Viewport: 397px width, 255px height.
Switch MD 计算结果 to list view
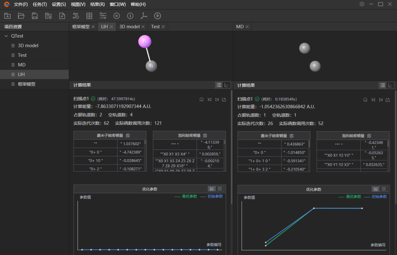click(x=383, y=85)
